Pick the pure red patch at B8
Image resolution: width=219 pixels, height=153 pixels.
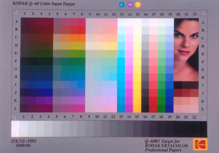pos(81,30)
